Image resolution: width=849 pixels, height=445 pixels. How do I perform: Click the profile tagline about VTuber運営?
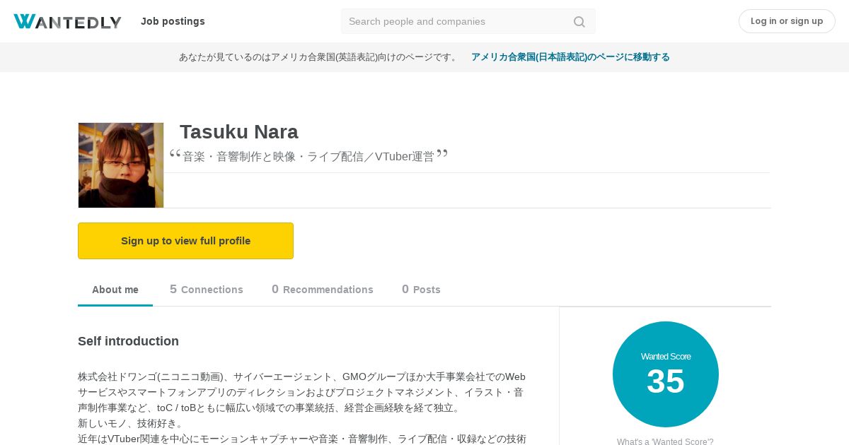tap(308, 157)
